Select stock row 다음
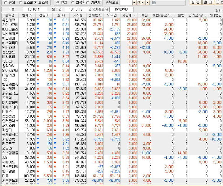 (111, 176)
